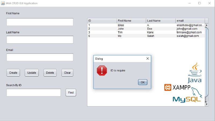215x121 pixels.
Task: Select table cell 'John'
Action: 131,29
